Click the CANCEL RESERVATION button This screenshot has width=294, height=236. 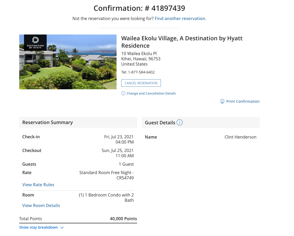[141, 83]
